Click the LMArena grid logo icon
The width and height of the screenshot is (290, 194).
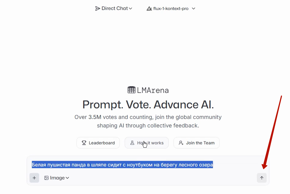click(131, 90)
